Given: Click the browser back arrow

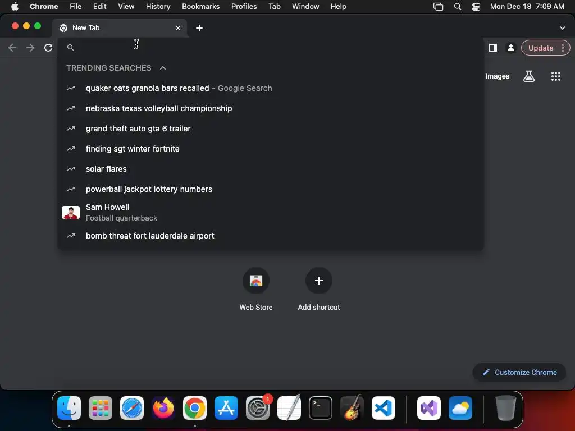Looking at the screenshot, I should point(12,48).
